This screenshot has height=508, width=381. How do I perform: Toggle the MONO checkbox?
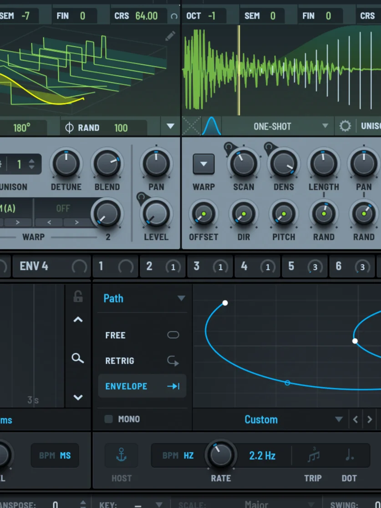[x=108, y=419]
